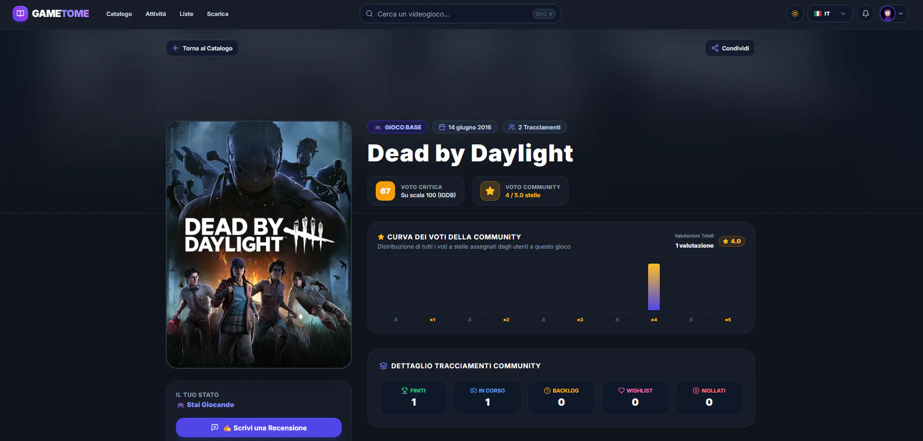This screenshot has width=923, height=441.
Task: Click the heart icon in WISHLIST card
Action: 621,391
